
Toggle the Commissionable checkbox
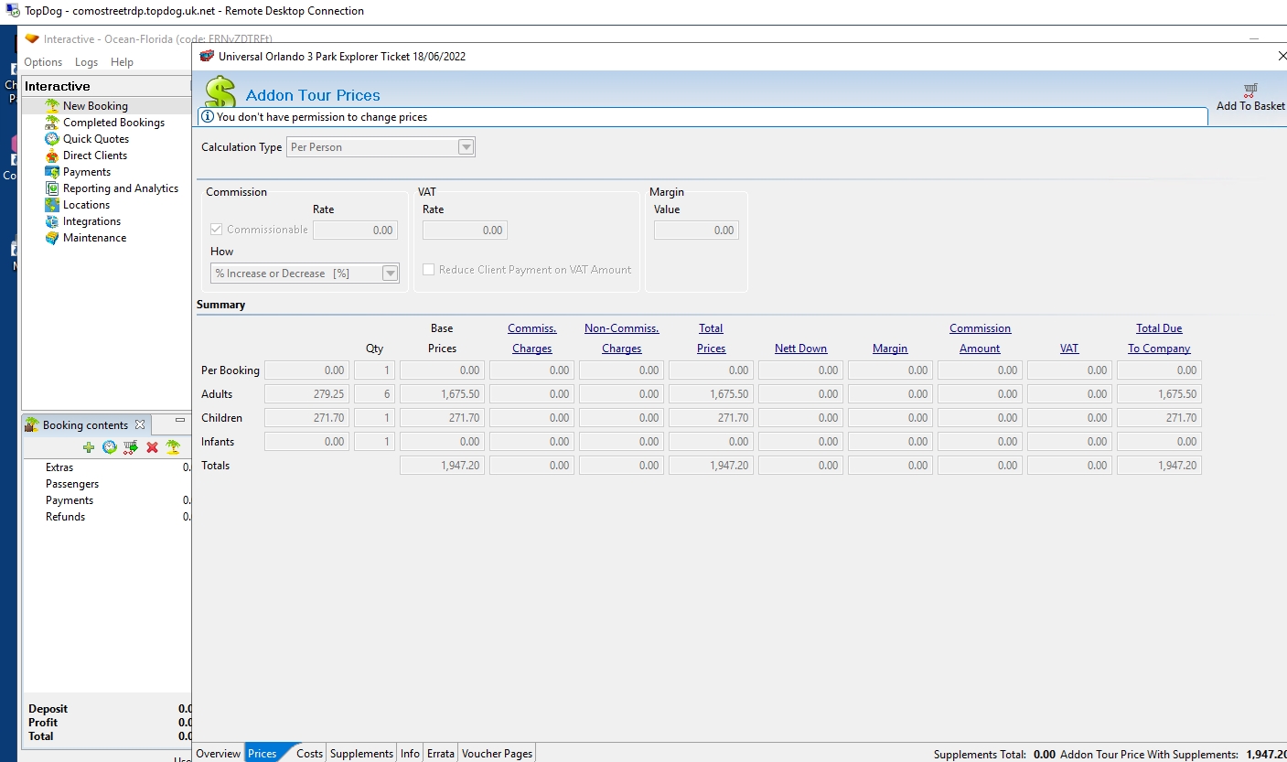point(217,230)
